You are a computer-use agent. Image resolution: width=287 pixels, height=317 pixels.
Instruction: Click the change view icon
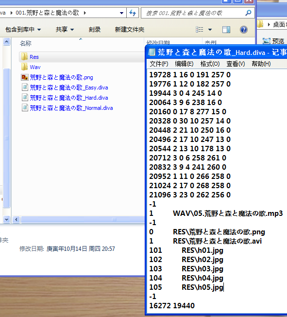[x=200, y=30]
